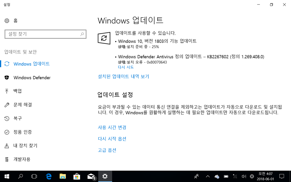Open taskbar search magnifier
291x182 pixels.
pyautogui.click(x=21, y=176)
